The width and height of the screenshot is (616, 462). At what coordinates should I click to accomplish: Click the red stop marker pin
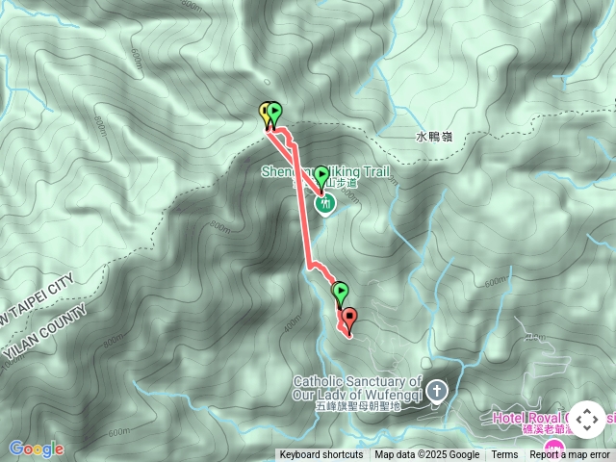click(x=349, y=321)
